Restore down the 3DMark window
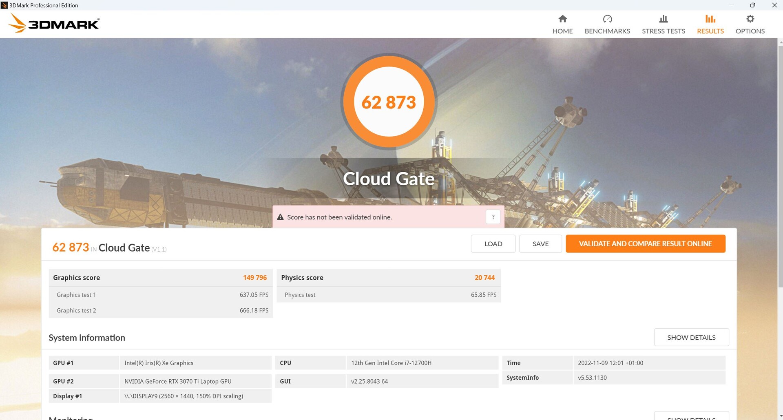This screenshot has height=420, width=783. (x=752, y=5)
